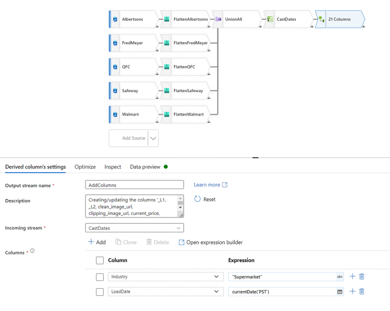
Task: Add transformation after CastDates with plus
Action: tap(312, 26)
